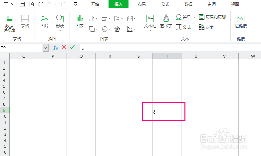Insert a radar chart
The image size is (261, 156).
tap(117, 29)
